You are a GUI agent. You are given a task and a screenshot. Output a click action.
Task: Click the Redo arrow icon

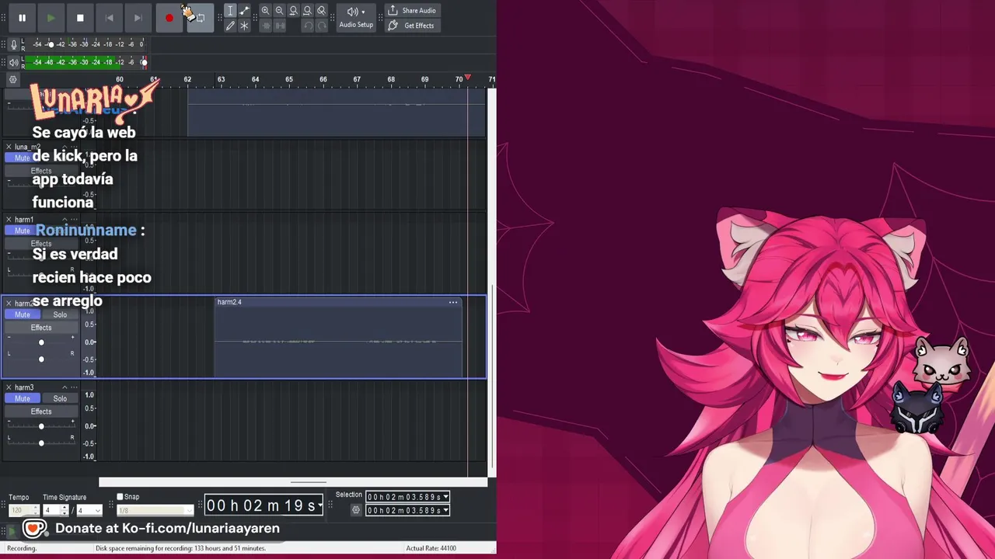coord(321,26)
